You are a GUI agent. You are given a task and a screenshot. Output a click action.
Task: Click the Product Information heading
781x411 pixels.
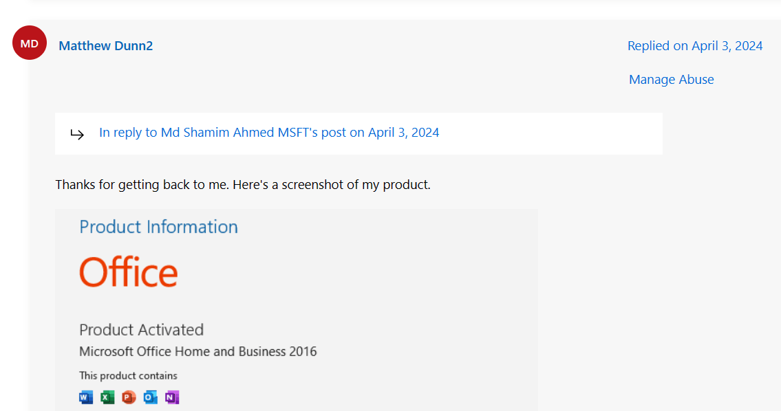(158, 227)
